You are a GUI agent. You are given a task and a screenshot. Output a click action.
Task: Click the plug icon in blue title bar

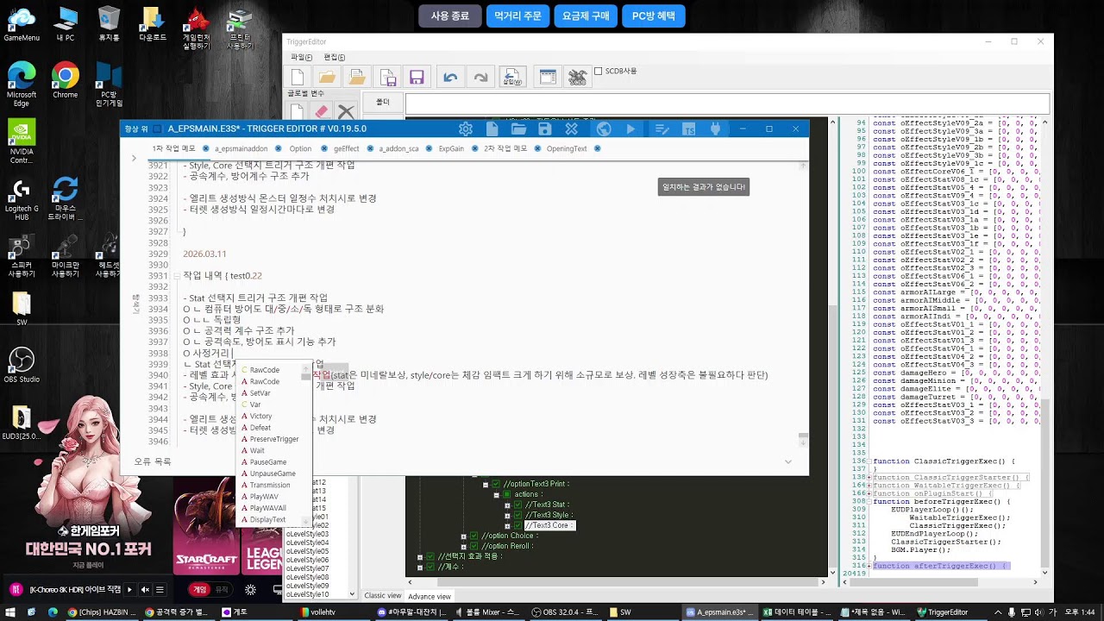tap(714, 129)
